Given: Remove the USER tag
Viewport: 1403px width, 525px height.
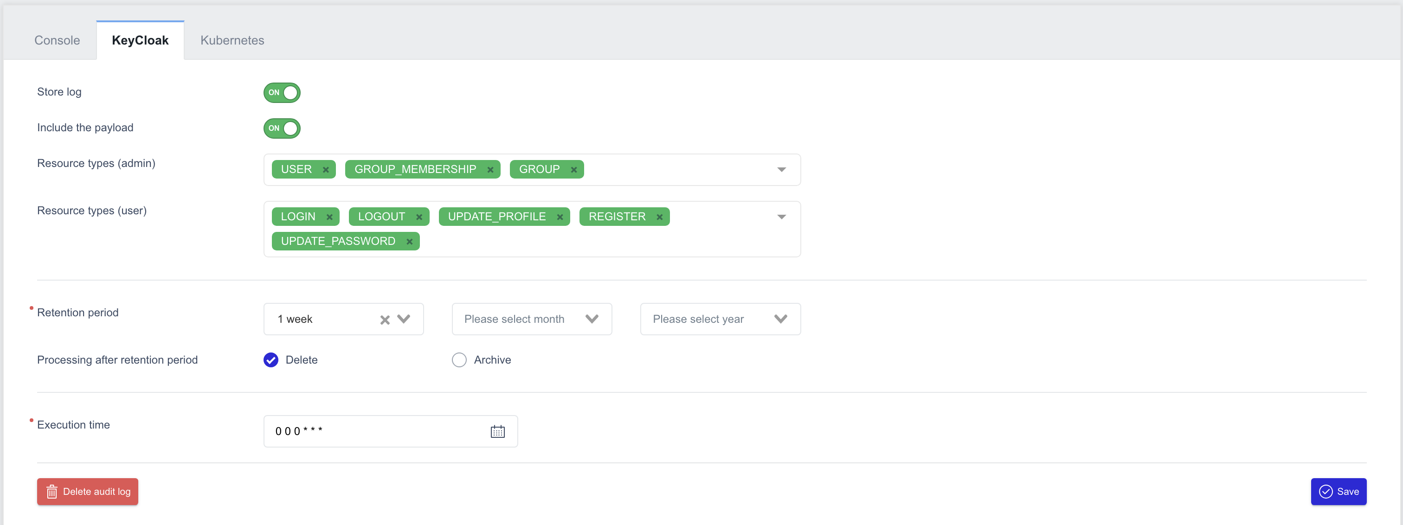Looking at the screenshot, I should tap(326, 170).
